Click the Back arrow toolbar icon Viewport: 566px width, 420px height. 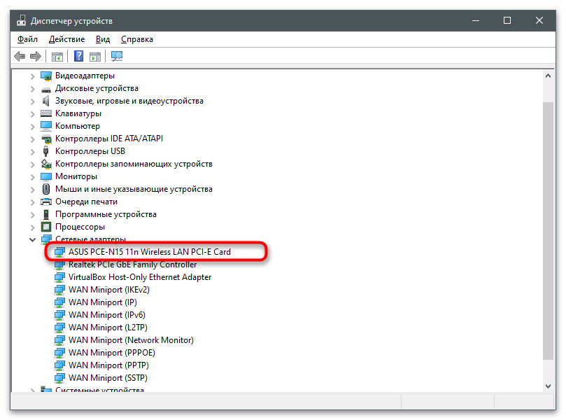point(20,56)
